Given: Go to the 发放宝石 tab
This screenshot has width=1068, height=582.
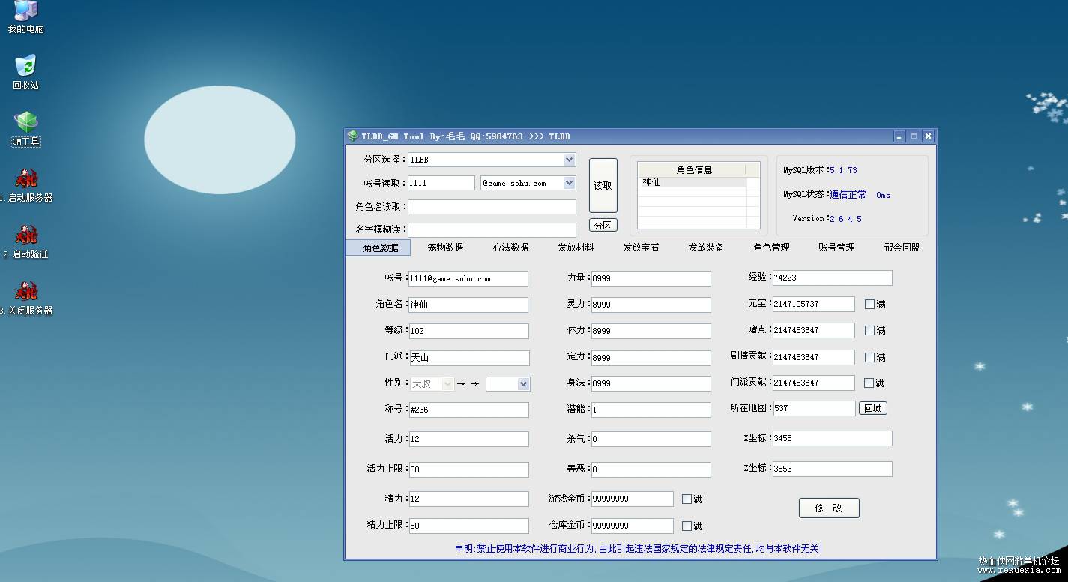Looking at the screenshot, I should (x=641, y=247).
